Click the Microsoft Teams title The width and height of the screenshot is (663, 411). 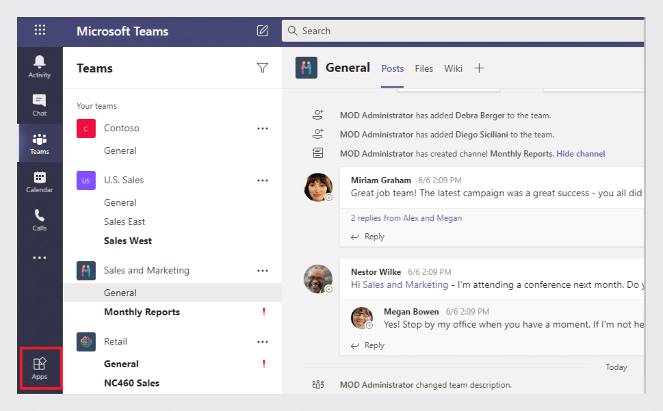click(122, 31)
